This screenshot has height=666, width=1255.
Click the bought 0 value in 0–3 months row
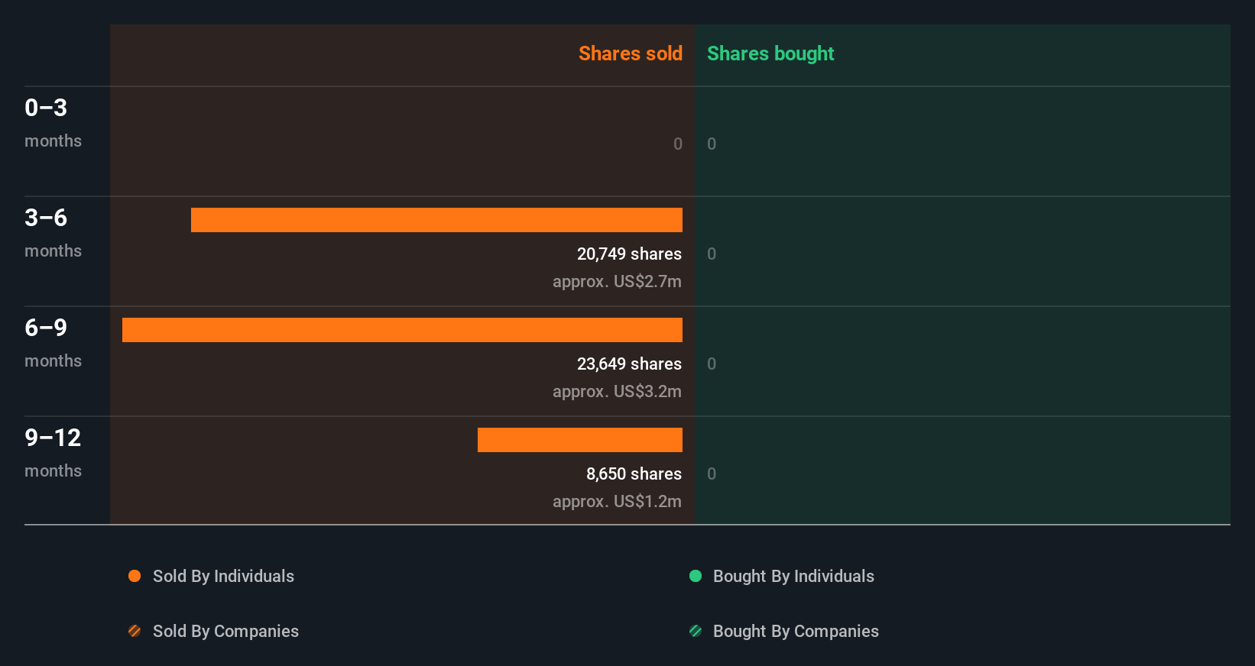pyautogui.click(x=712, y=144)
